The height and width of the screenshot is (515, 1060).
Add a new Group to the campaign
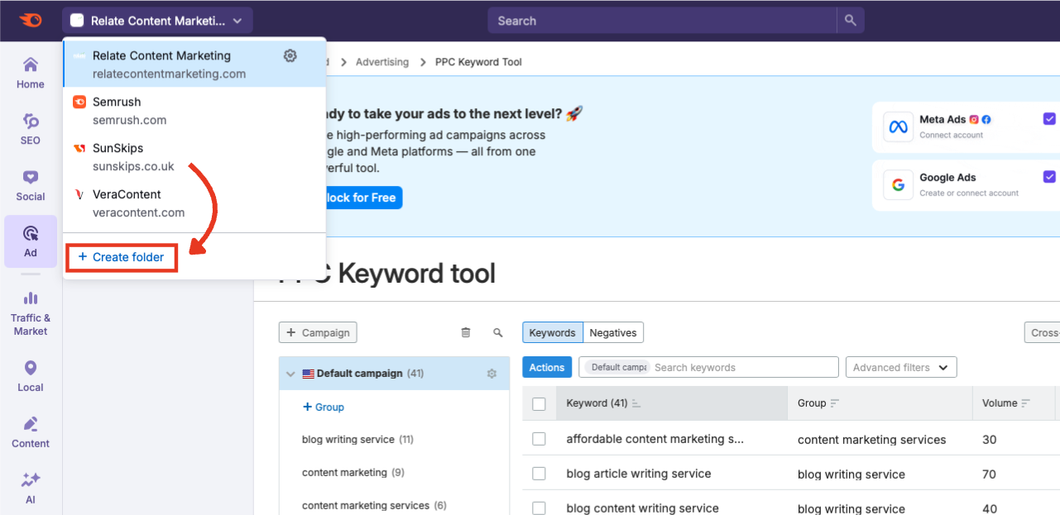click(323, 407)
